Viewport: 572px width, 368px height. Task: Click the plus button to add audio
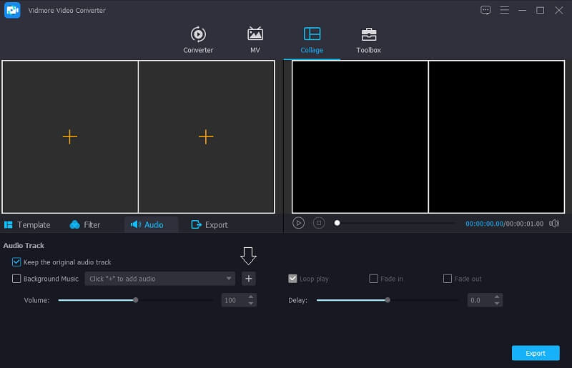(x=248, y=279)
